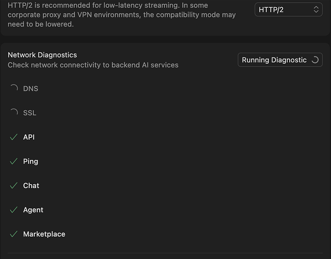Click the SSL loading spinner icon
This screenshot has width=331, height=259.
pyautogui.click(x=14, y=113)
